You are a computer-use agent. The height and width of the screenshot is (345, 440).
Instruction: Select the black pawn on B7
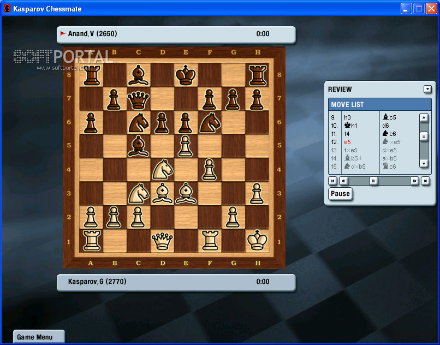pos(114,99)
